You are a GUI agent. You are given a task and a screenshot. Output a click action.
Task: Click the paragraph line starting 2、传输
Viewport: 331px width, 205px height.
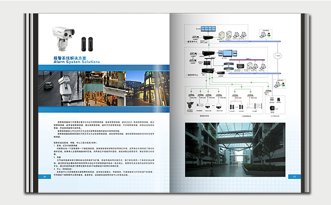(x=57, y=157)
